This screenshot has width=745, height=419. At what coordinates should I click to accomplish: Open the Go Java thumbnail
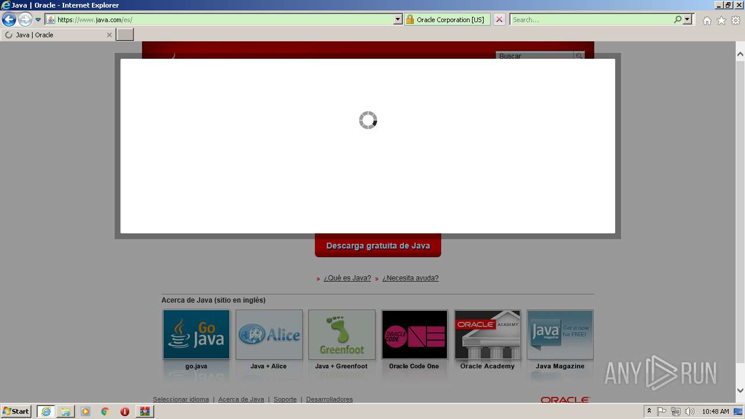pos(196,335)
